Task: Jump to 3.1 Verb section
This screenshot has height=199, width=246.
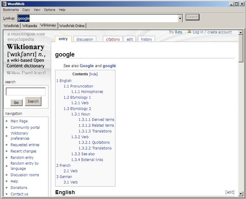Action: click(70, 182)
